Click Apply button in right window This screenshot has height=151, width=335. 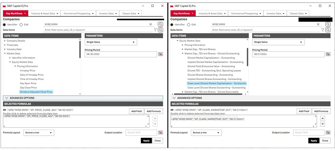tap(314, 140)
